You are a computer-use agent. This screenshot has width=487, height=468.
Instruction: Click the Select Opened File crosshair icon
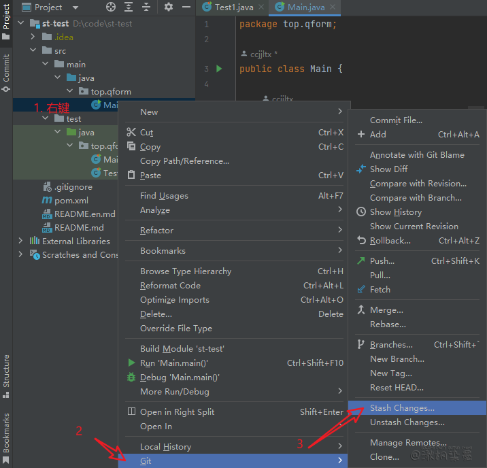tap(111, 7)
